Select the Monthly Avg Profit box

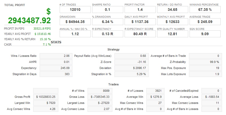point(172,22)
